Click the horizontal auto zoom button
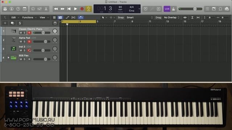Viewport: 232px width, 130px height. coord(198,17)
